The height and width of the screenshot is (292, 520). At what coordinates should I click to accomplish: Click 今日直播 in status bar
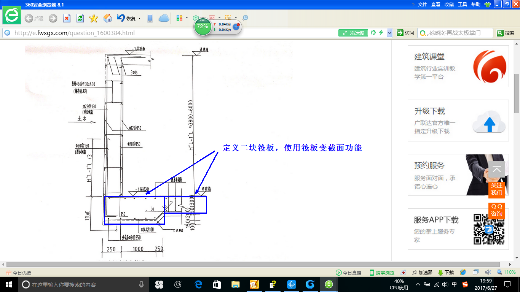pos(348,273)
